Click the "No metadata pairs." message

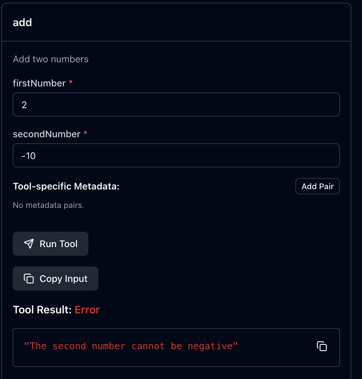click(x=49, y=205)
